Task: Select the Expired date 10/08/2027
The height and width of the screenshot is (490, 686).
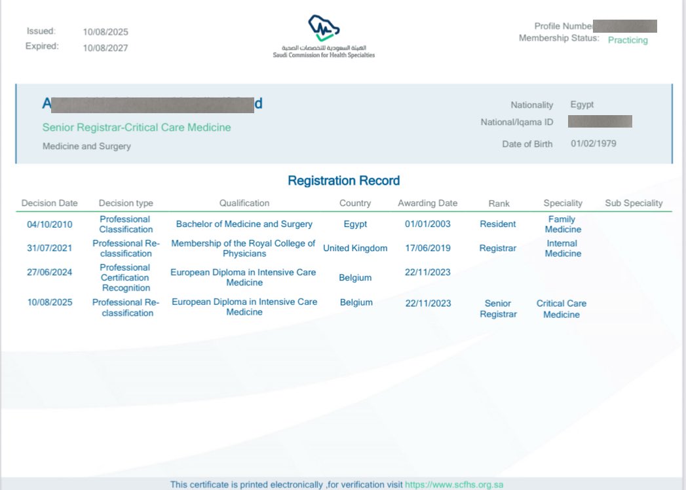Action: 105,48
